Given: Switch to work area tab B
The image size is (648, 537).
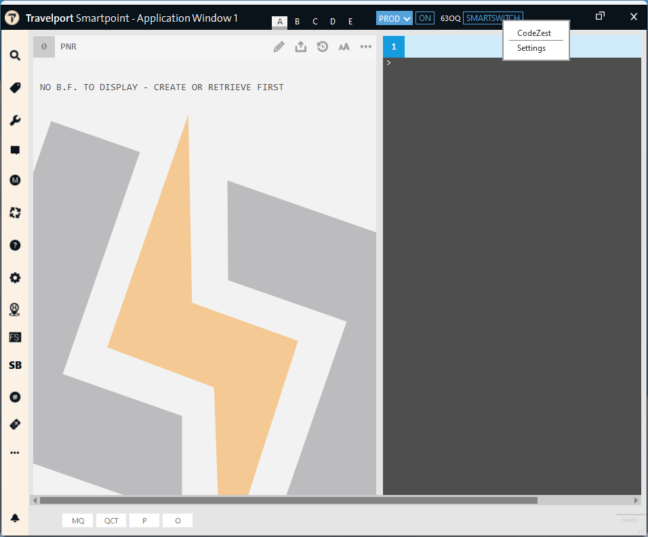Looking at the screenshot, I should [297, 22].
